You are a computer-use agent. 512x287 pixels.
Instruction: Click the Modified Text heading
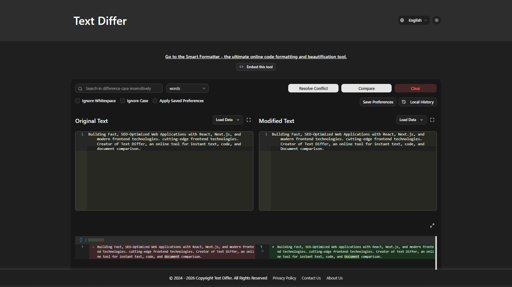pos(277,121)
